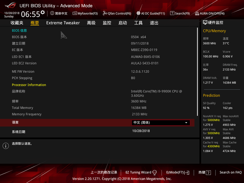Open the 退出 tab
The height and width of the screenshot is (183, 244).
tap(154, 23)
